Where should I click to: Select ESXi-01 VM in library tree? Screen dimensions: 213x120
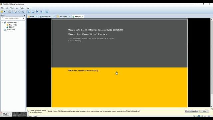[12, 27]
